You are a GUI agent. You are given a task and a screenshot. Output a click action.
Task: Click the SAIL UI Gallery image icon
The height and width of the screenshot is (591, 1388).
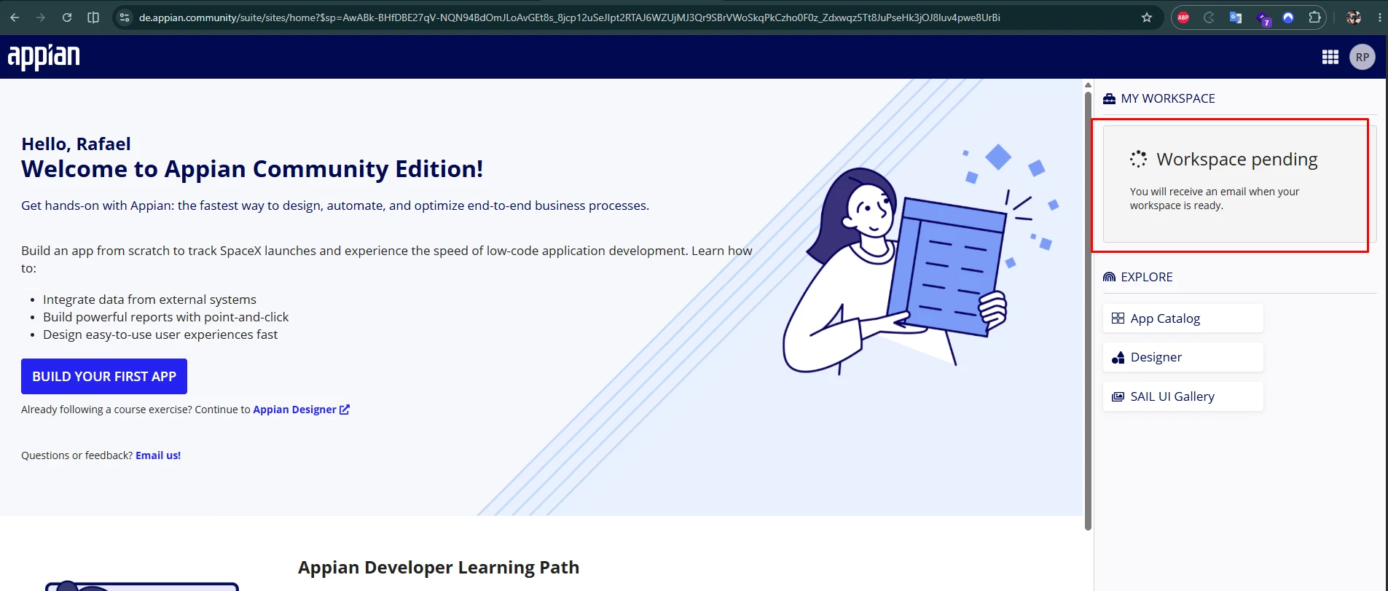pyautogui.click(x=1118, y=396)
